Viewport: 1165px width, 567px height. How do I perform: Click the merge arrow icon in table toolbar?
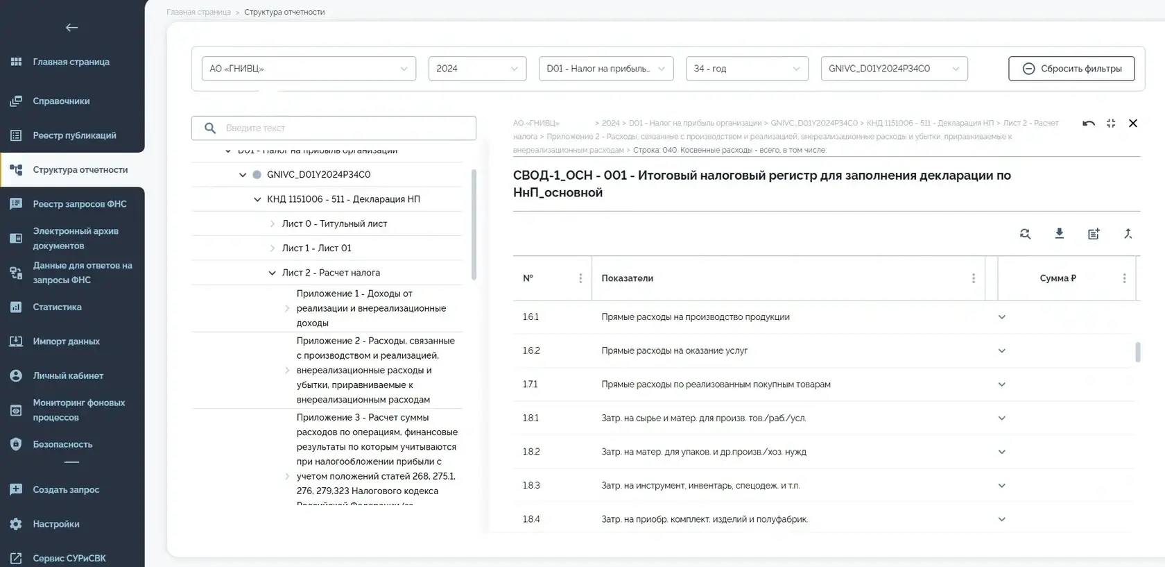[x=1128, y=234]
